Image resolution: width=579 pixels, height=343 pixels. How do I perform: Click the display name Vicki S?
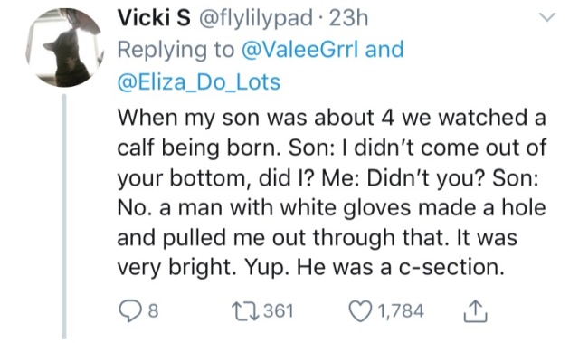point(154,18)
